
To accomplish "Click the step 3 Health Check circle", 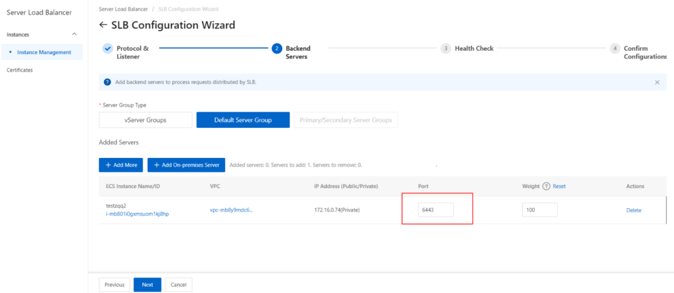I will 445,48.
